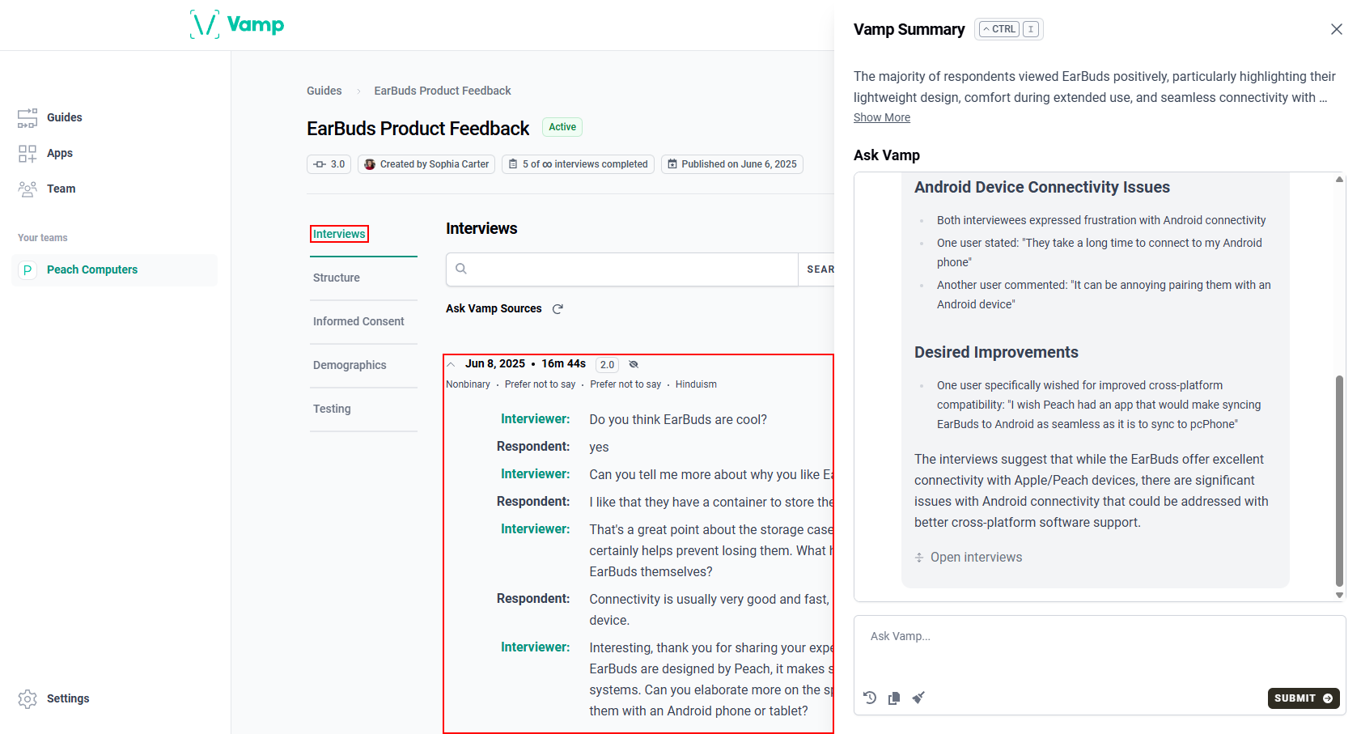
Task: Click the 2.0 version badge on interview
Action: [607, 365]
